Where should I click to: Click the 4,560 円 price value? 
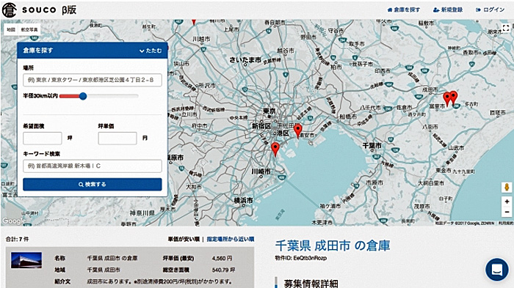(x=222, y=258)
